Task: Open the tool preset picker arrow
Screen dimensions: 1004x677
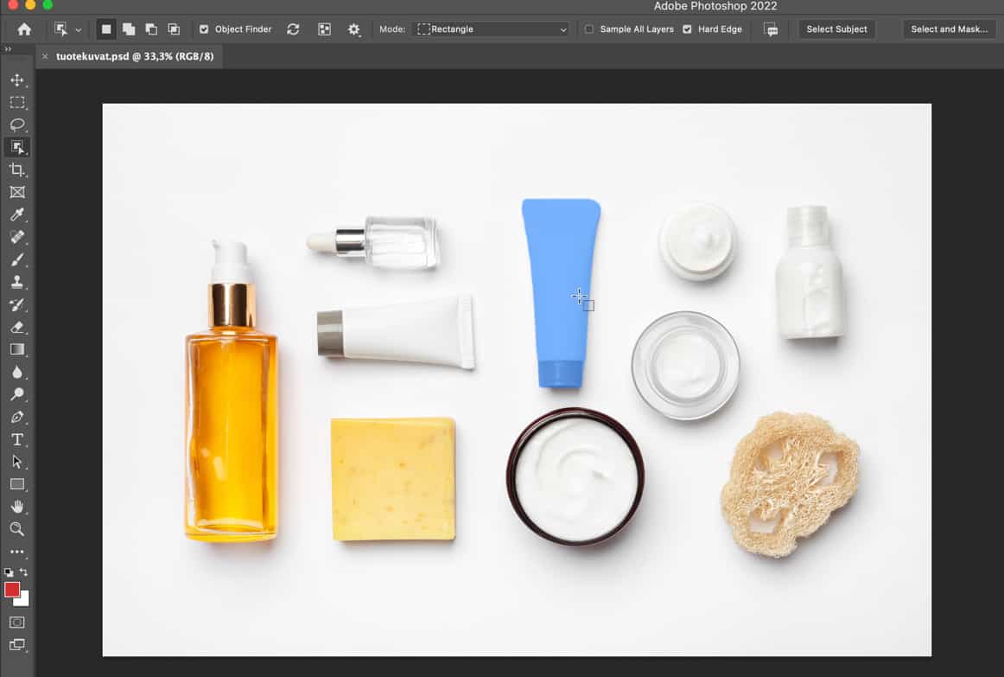Action: tap(78, 30)
